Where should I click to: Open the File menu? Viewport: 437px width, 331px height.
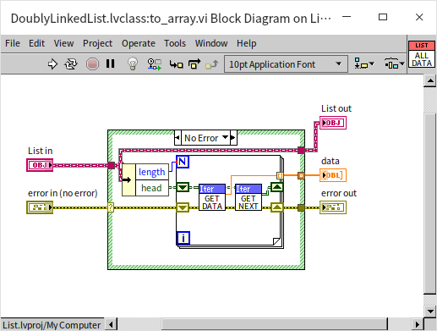pyautogui.click(x=13, y=43)
